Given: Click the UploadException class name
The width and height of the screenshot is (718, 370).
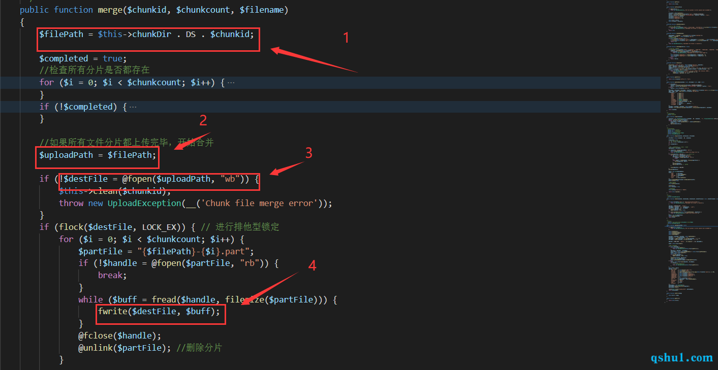Looking at the screenshot, I should (144, 204).
